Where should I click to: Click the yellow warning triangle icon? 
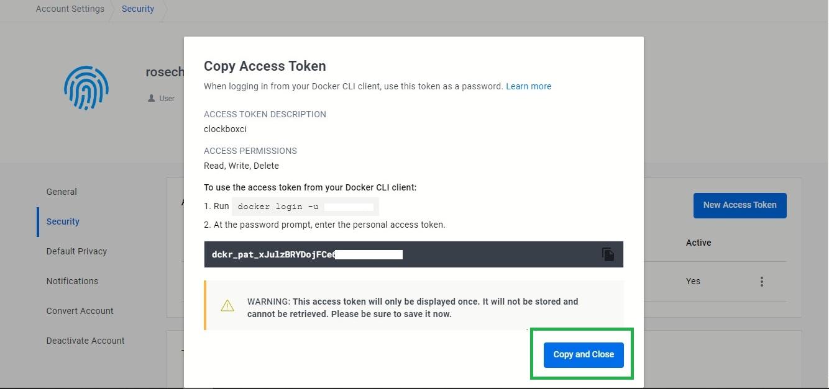pos(227,306)
